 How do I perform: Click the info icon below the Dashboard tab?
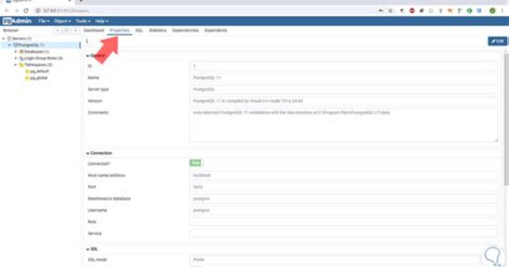(x=87, y=41)
